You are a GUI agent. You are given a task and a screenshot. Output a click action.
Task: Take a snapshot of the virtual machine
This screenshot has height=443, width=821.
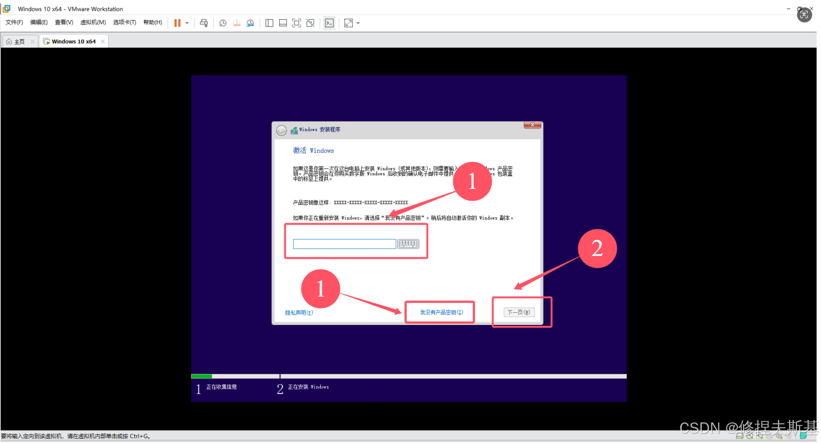(223, 23)
